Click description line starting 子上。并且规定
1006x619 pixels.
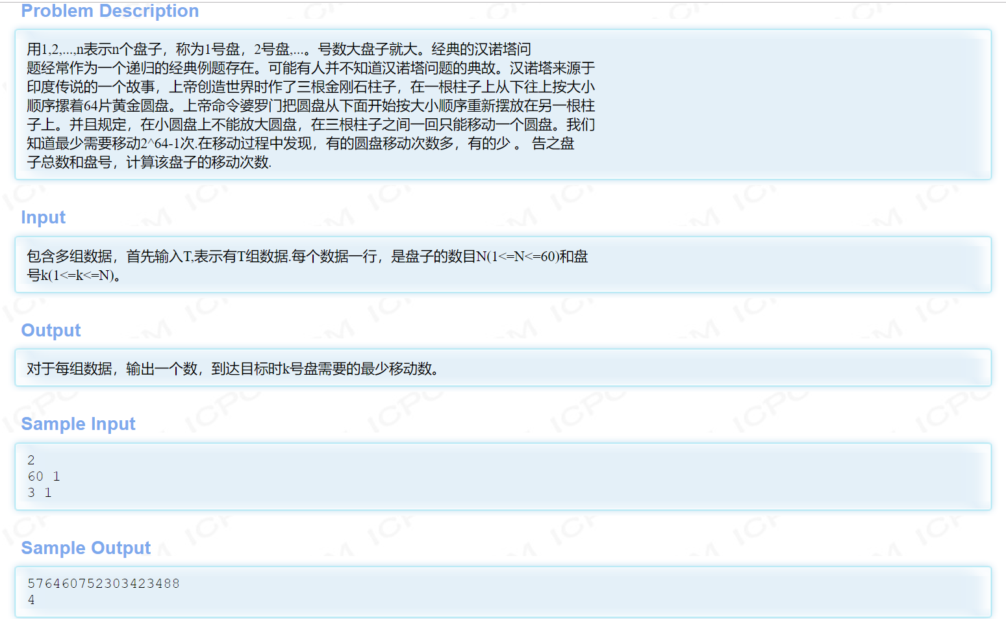click(x=311, y=125)
